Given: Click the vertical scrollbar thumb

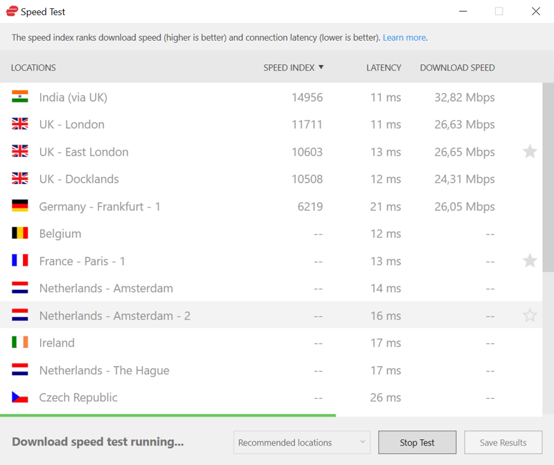Looking at the screenshot, I should pos(548,177).
